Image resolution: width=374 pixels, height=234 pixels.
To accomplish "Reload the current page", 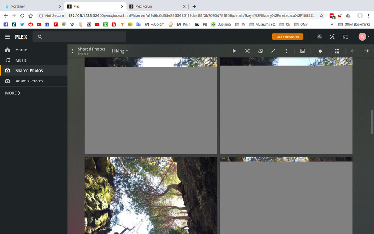I will (22, 15).
